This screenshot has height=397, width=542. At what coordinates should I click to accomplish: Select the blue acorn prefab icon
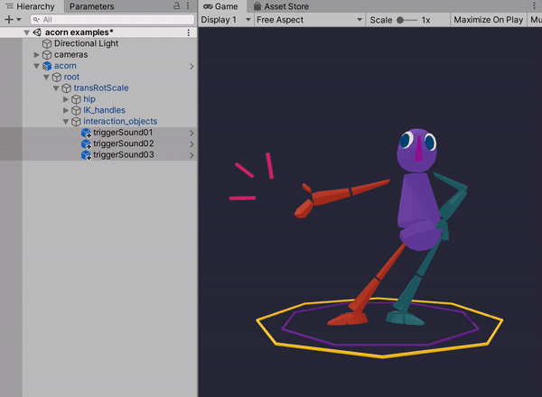(x=47, y=66)
